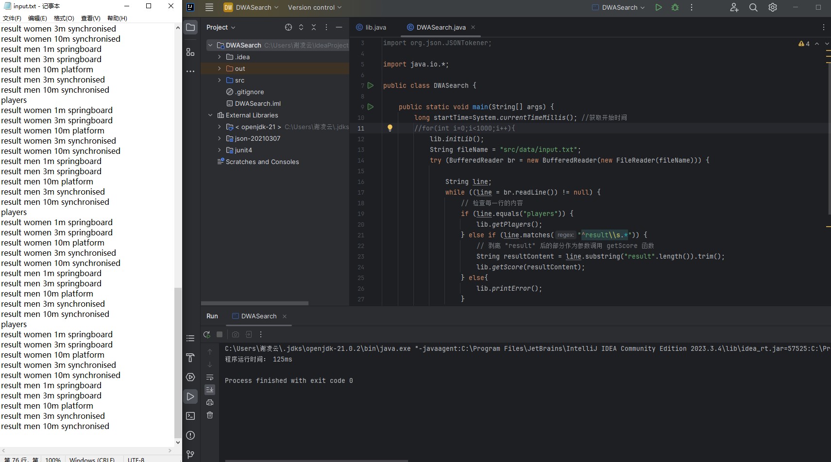Close DWASearch run tab

point(285,316)
